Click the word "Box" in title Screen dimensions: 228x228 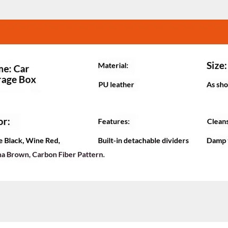[x=28, y=80]
